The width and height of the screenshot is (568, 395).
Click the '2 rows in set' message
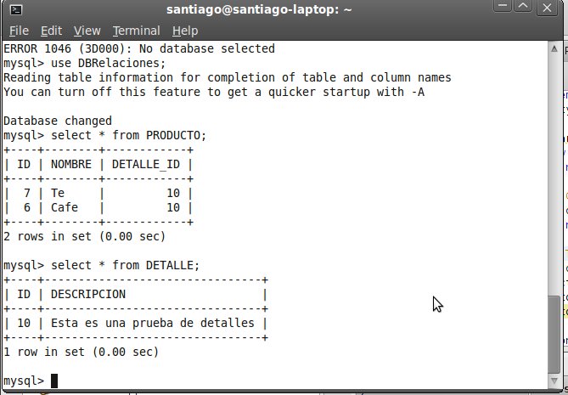pos(84,236)
